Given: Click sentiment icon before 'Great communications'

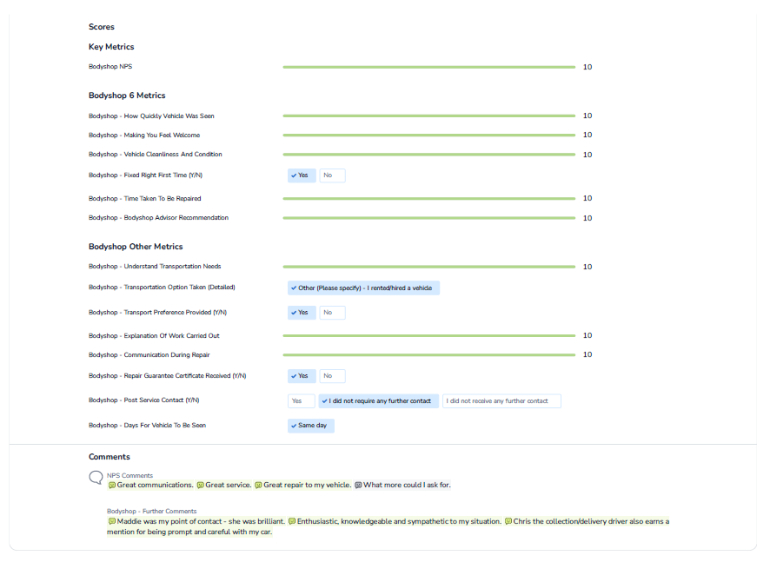Looking at the screenshot, I should pyautogui.click(x=112, y=486).
